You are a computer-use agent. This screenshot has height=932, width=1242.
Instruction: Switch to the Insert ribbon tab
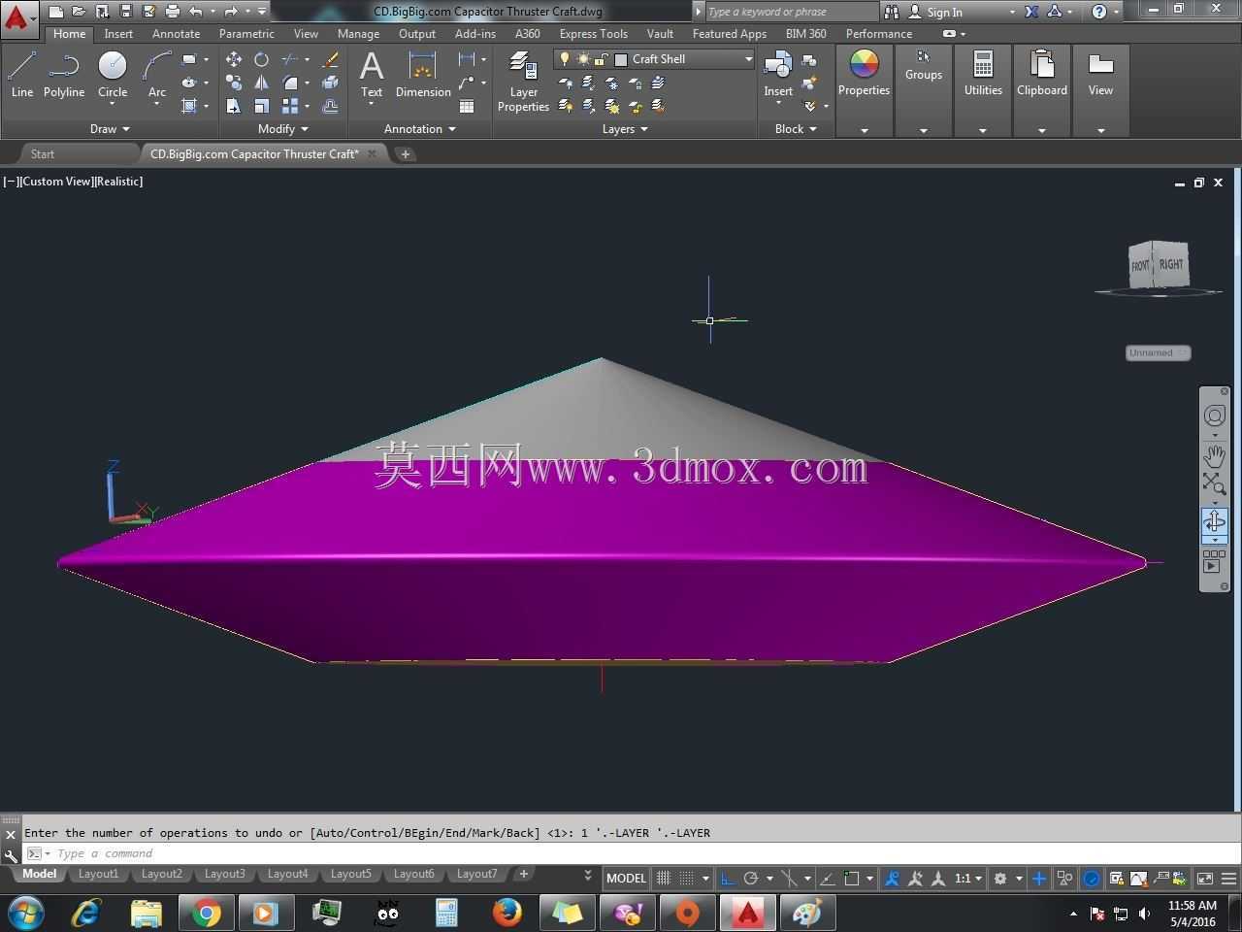point(118,34)
